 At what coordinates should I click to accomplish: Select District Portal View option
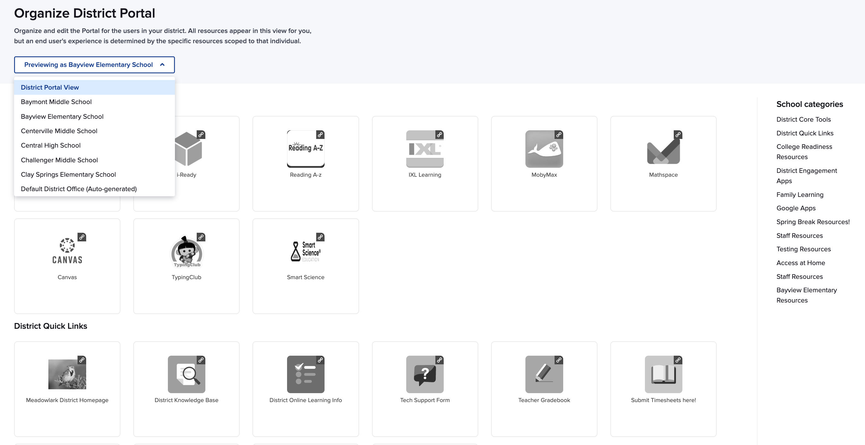tap(50, 87)
